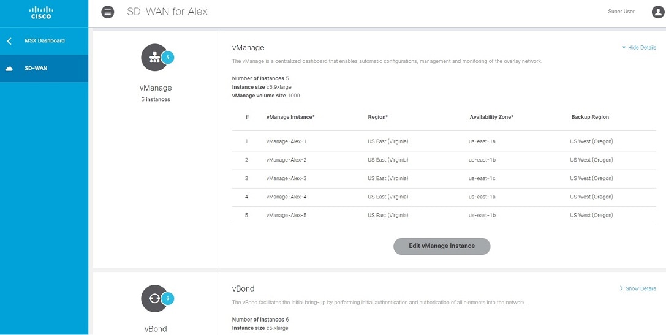
Task: Click the Super User label
Action: (x=621, y=12)
